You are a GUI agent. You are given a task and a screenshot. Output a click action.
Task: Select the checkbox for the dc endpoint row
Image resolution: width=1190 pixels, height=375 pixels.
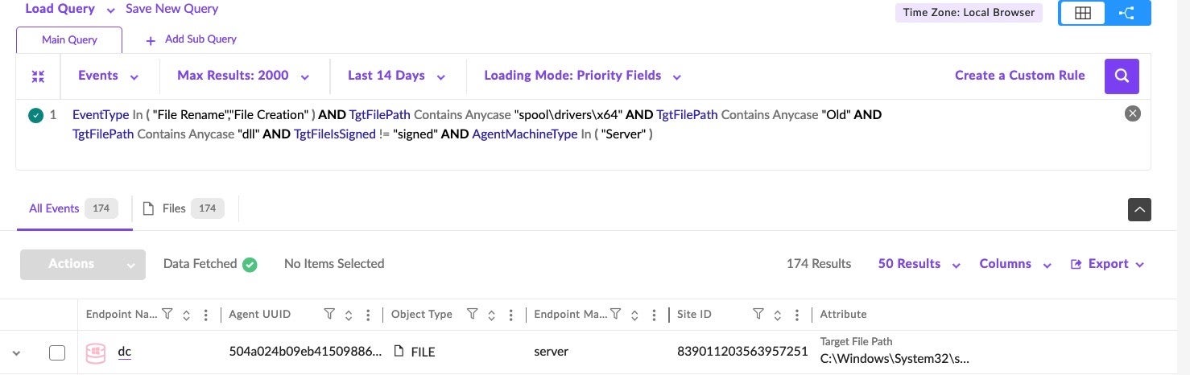57,352
